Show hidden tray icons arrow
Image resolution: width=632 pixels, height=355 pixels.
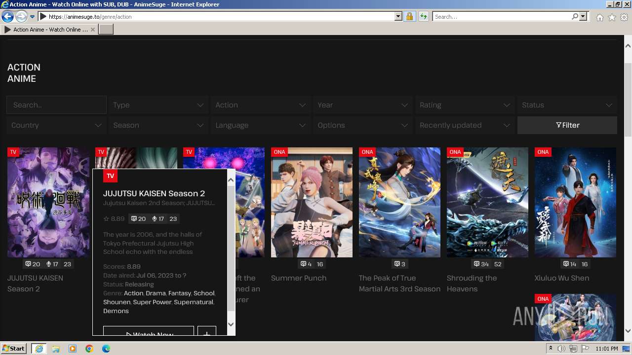tap(551, 349)
